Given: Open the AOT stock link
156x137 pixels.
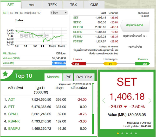Looking at the screenshot, I should click(12, 99).
